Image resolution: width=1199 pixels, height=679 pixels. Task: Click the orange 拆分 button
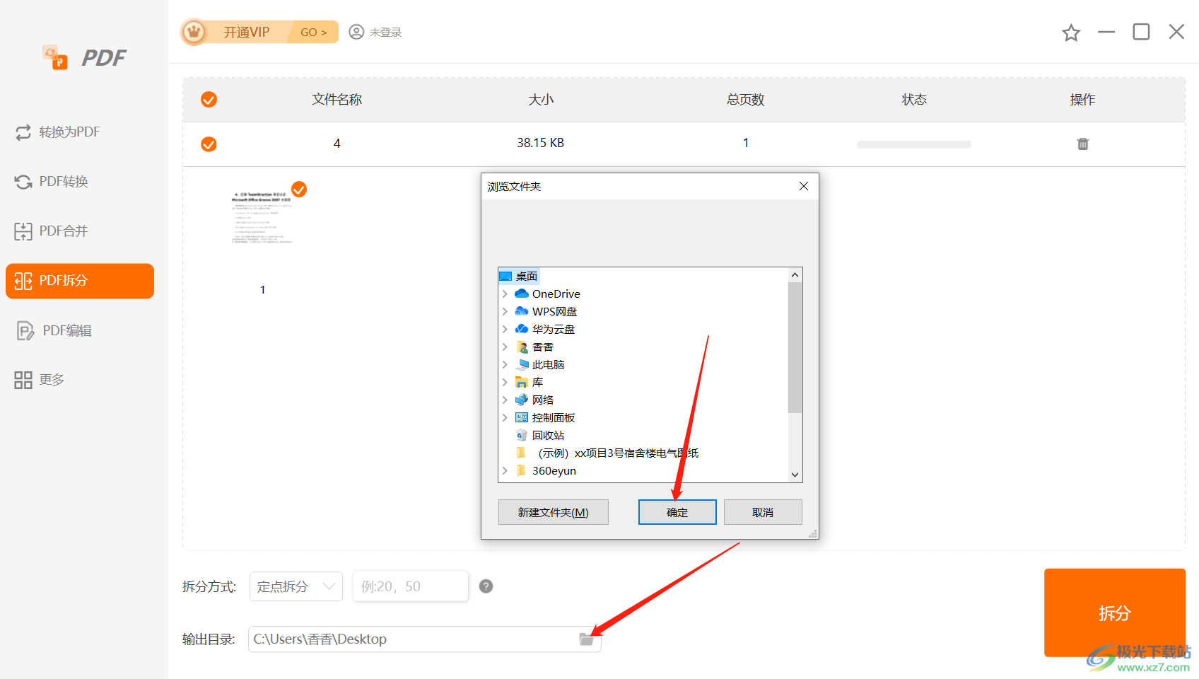pos(1115,613)
